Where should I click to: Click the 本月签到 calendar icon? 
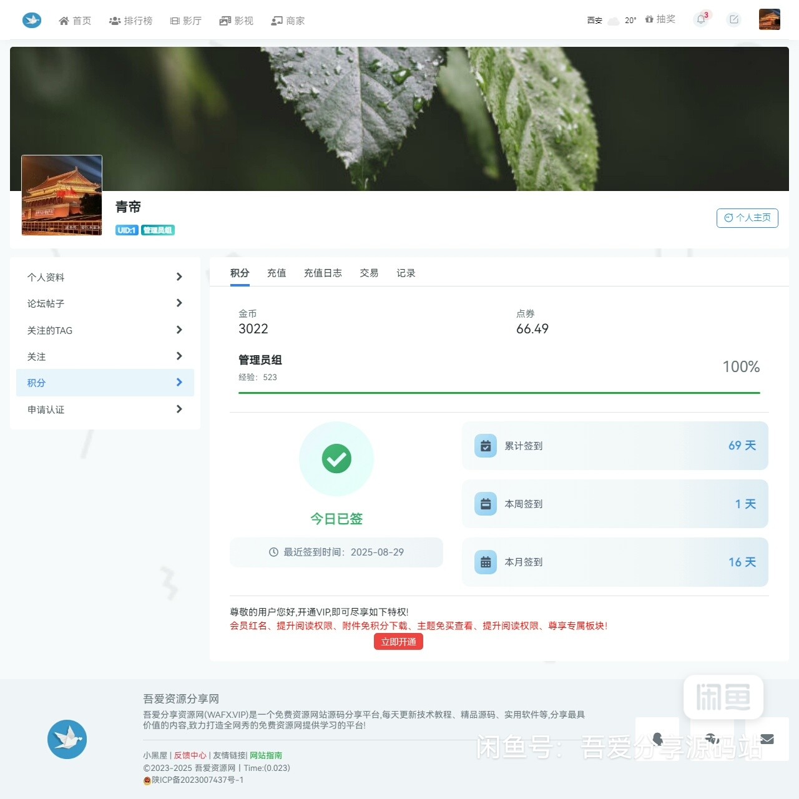[x=486, y=562]
